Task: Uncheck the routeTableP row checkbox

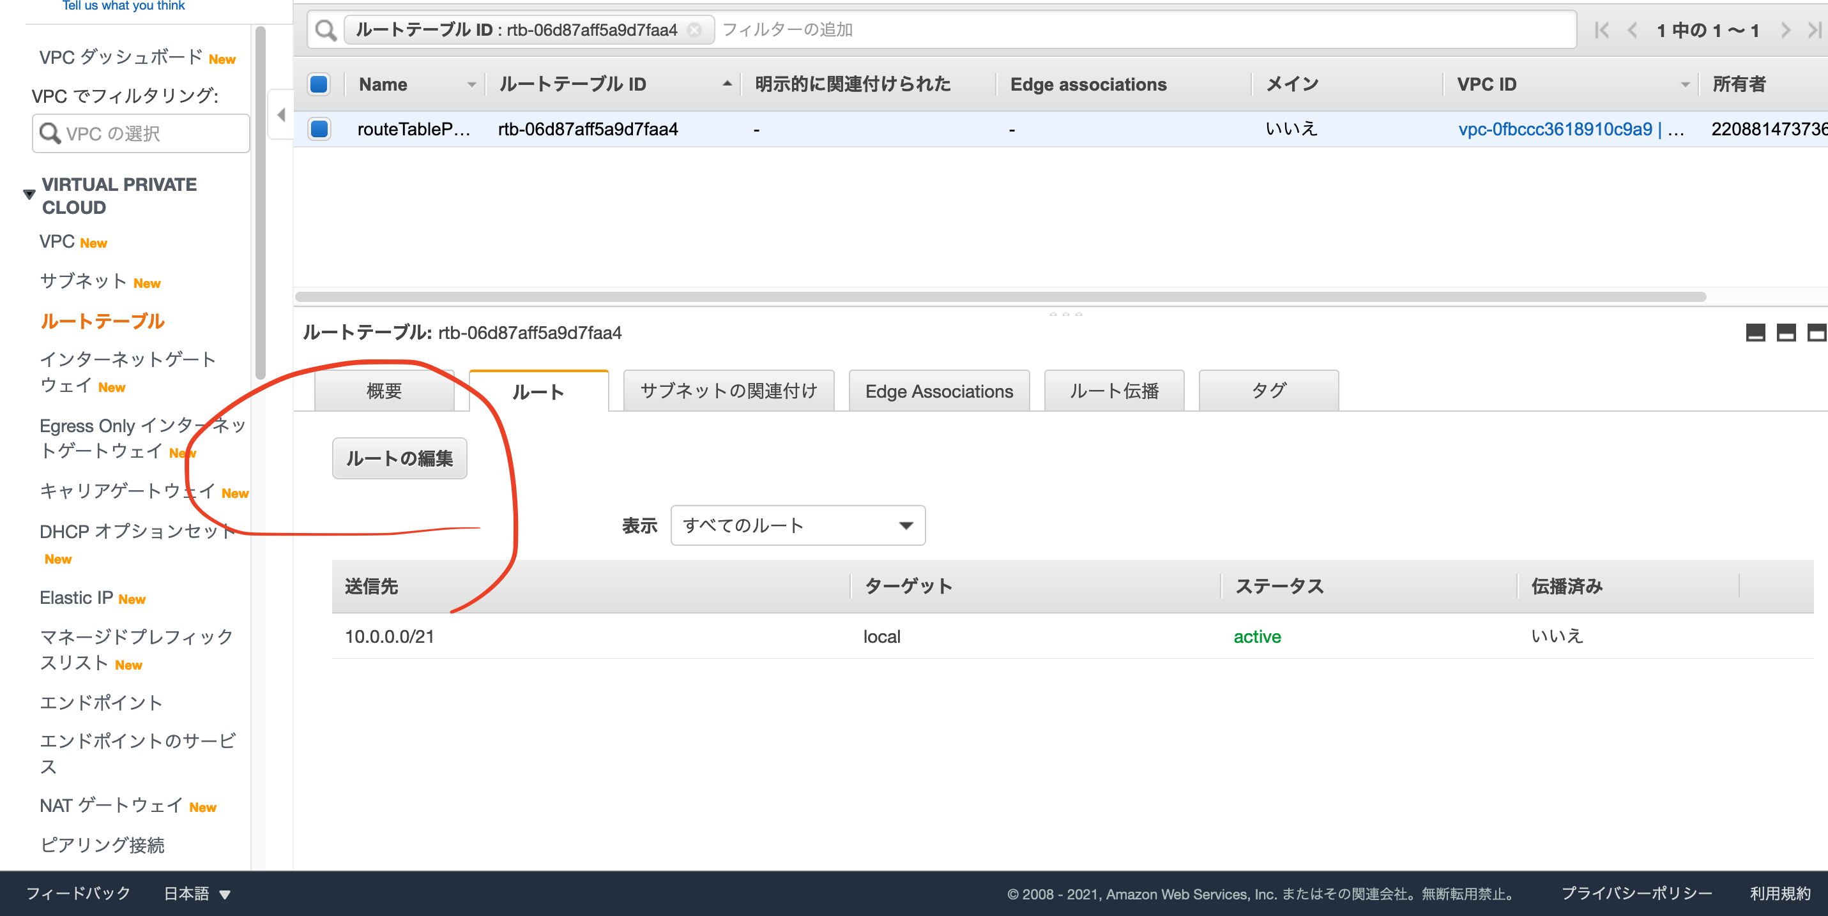Action: pyautogui.click(x=319, y=129)
